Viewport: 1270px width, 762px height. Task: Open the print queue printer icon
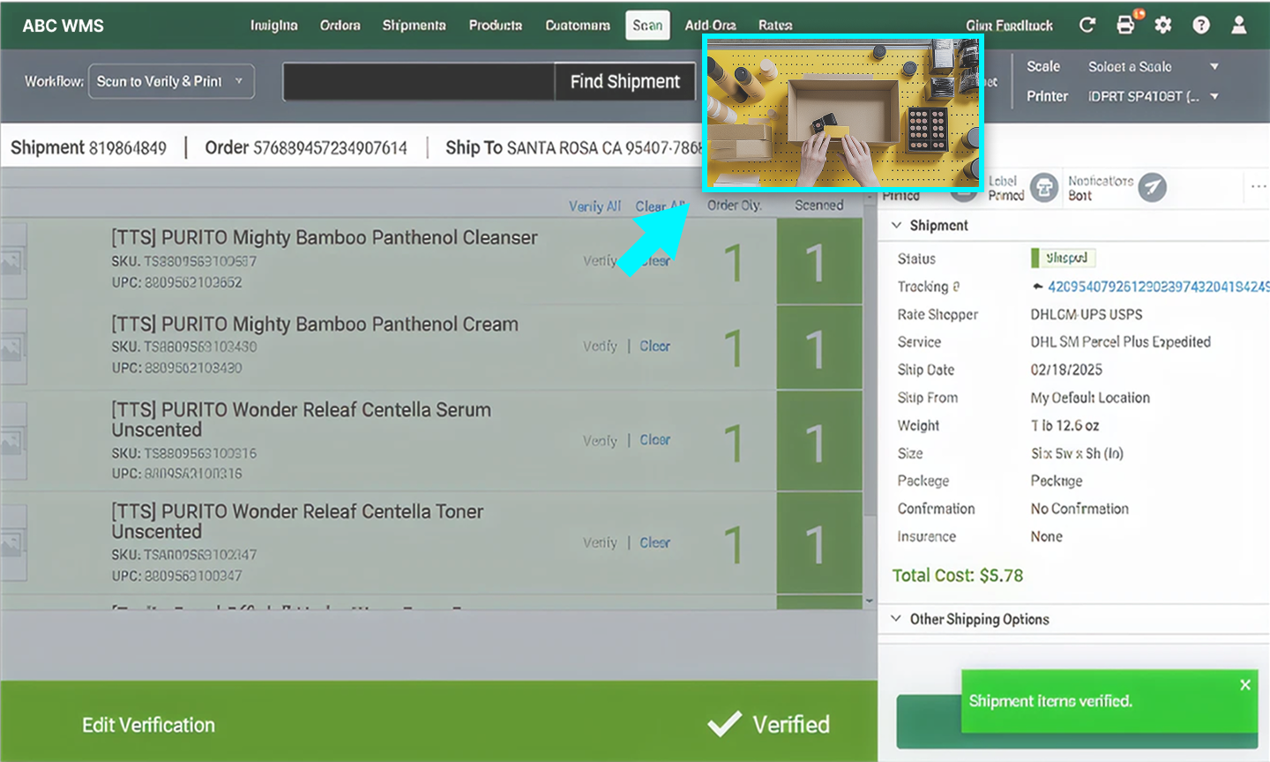pos(1125,26)
